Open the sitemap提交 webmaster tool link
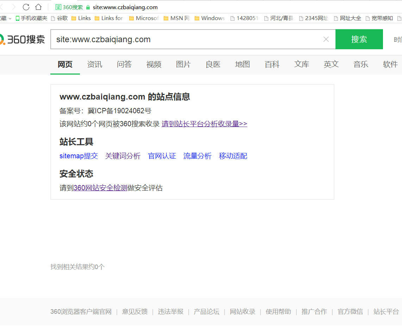Viewport: 402px width, 331px height. tap(78, 156)
